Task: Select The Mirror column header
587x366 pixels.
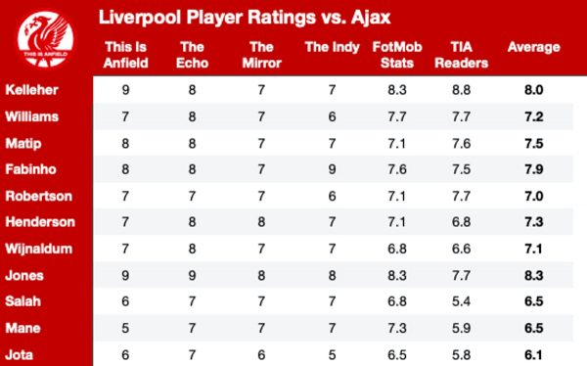Action: pyautogui.click(x=261, y=55)
